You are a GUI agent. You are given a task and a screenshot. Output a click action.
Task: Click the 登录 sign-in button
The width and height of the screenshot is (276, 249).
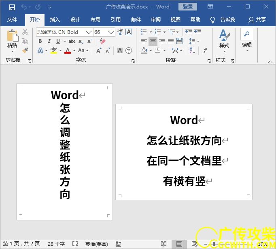(188, 7)
